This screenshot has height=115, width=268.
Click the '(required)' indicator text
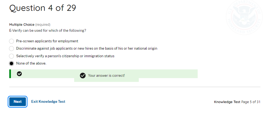click(x=43, y=25)
